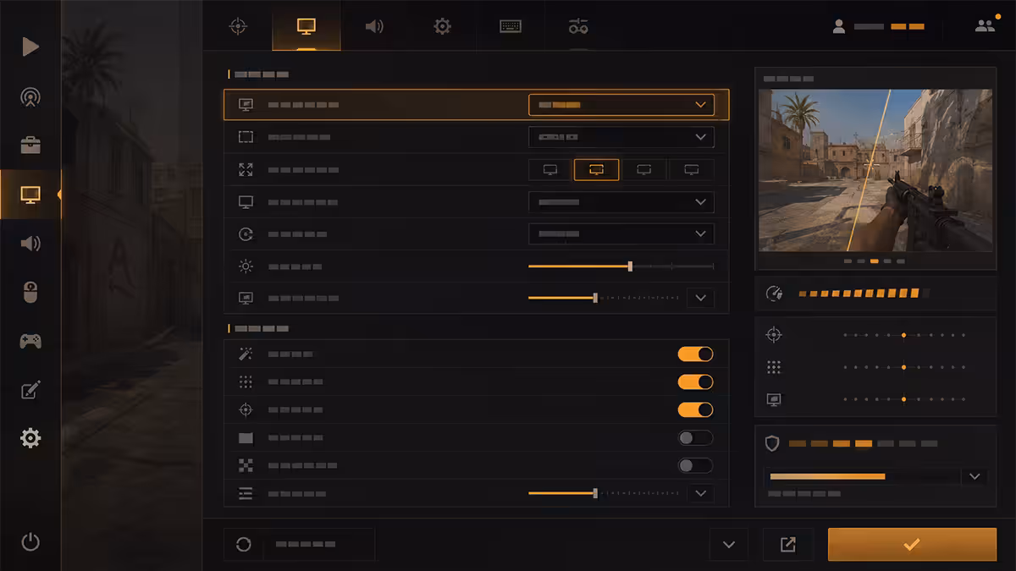Open the speaker audio section in the left sidebar
The image size is (1016, 571).
click(x=30, y=244)
